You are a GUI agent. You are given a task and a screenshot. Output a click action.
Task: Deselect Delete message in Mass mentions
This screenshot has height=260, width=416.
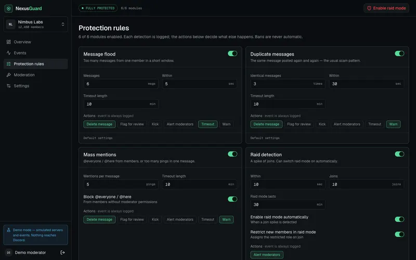coord(99,219)
